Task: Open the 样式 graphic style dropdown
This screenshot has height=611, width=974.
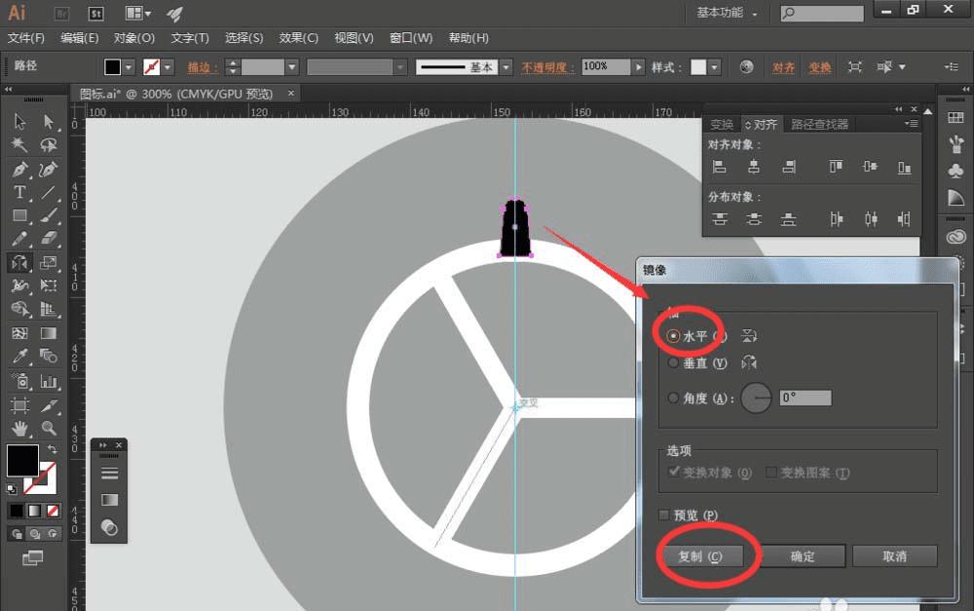Action: tap(715, 66)
